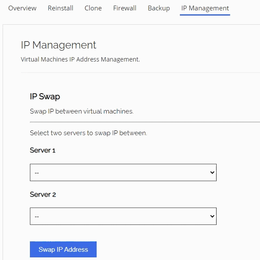Click the Server 1 field label
Image resolution: width=260 pixels, height=260 pixels.
pyautogui.click(x=42, y=150)
